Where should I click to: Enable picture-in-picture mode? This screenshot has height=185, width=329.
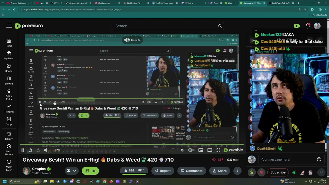[x=201, y=150]
